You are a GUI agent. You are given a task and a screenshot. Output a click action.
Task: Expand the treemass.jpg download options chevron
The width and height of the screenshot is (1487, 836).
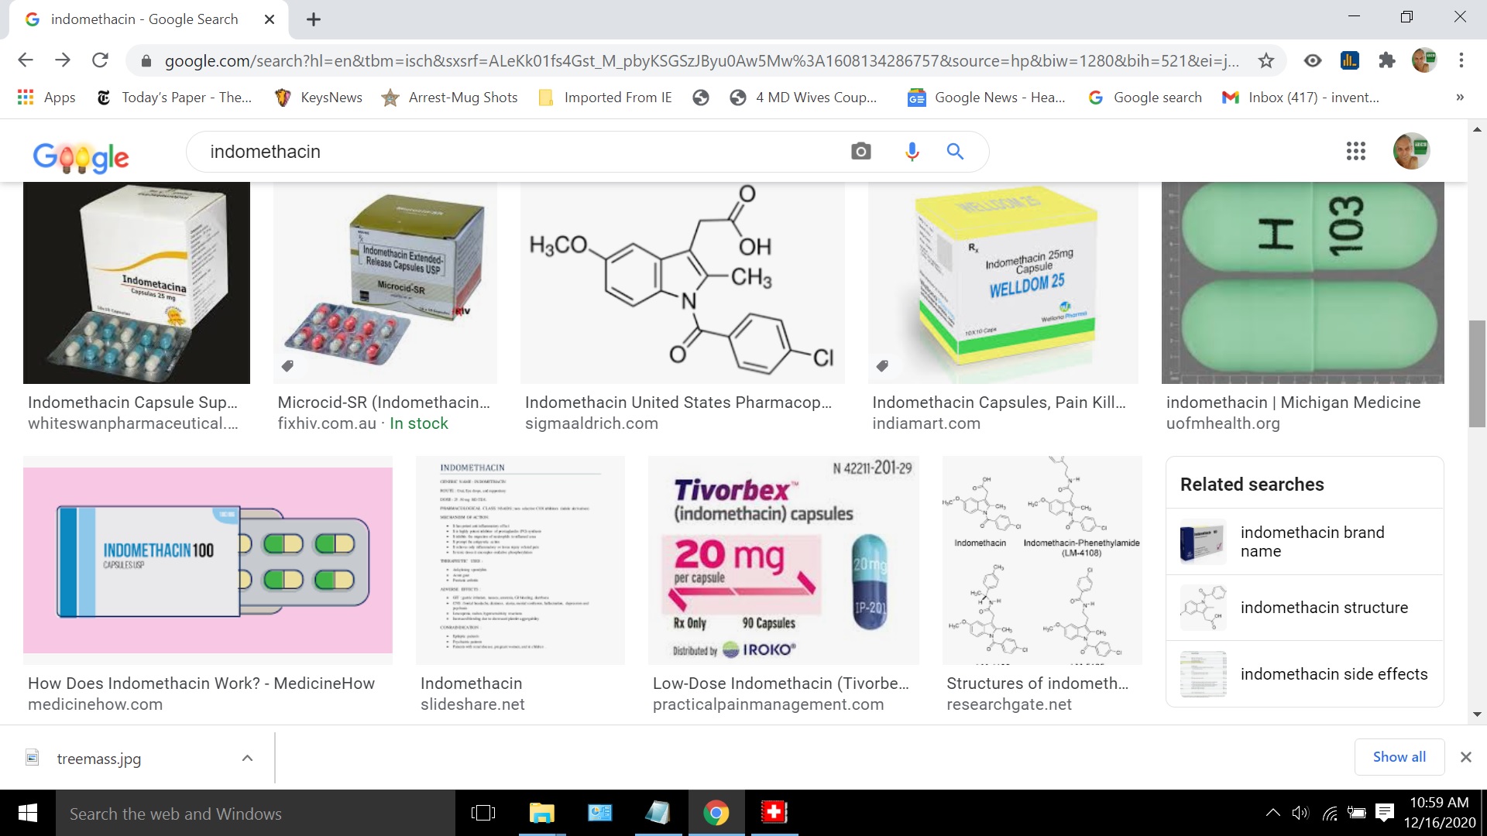click(247, 758)
